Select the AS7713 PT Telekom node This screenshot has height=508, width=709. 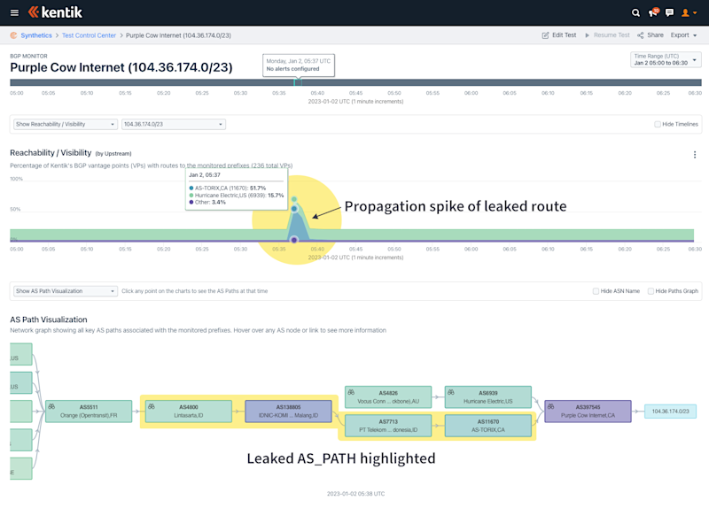point(388,426)
